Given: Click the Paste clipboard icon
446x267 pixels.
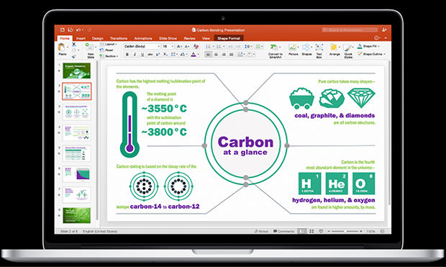Looking at the screenshot, I should click(x=61, y=47).
